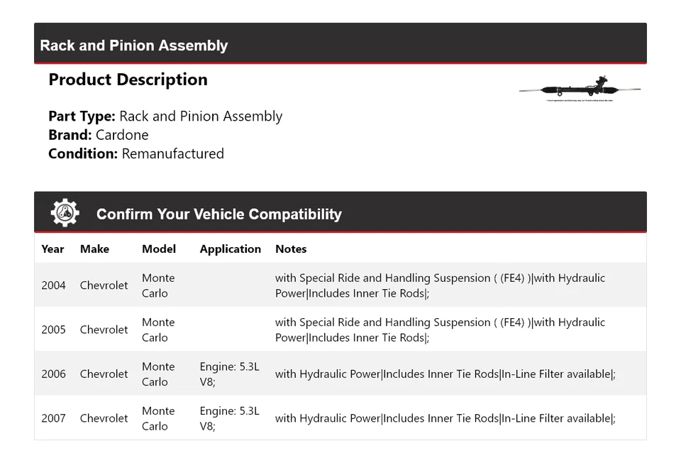Click Monte Carlo in the 2006 row
Image resolution: width=681 pixels, height=463 pixels.
(158, 374)
